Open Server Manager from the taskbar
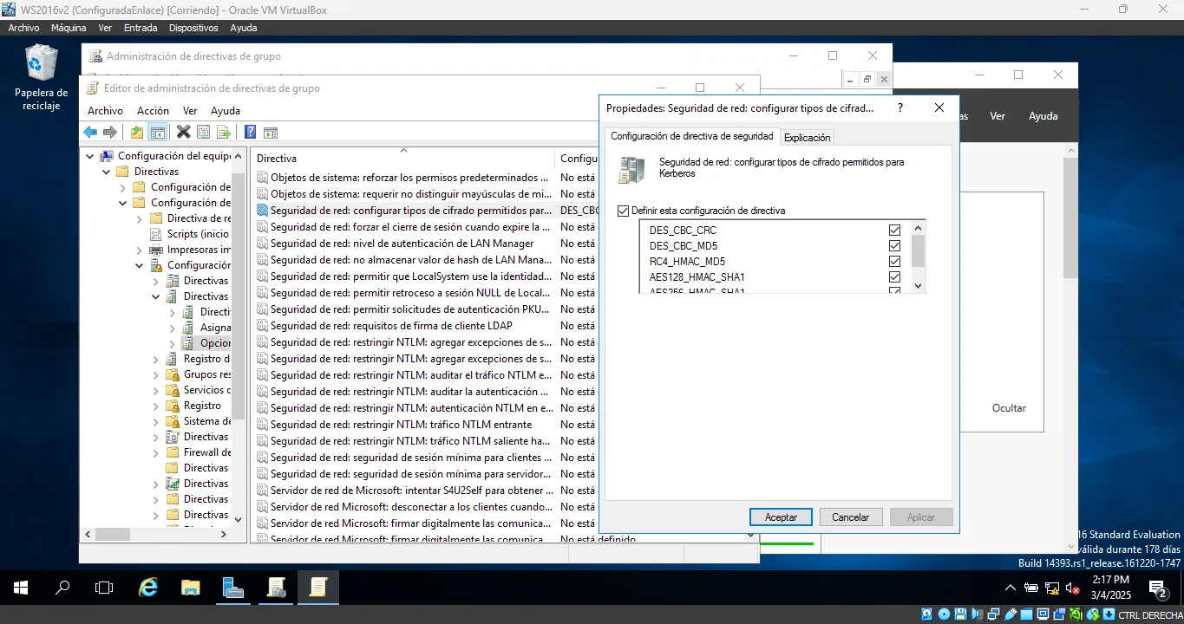This screenshot has height=624, width=1184. [233, 588]
